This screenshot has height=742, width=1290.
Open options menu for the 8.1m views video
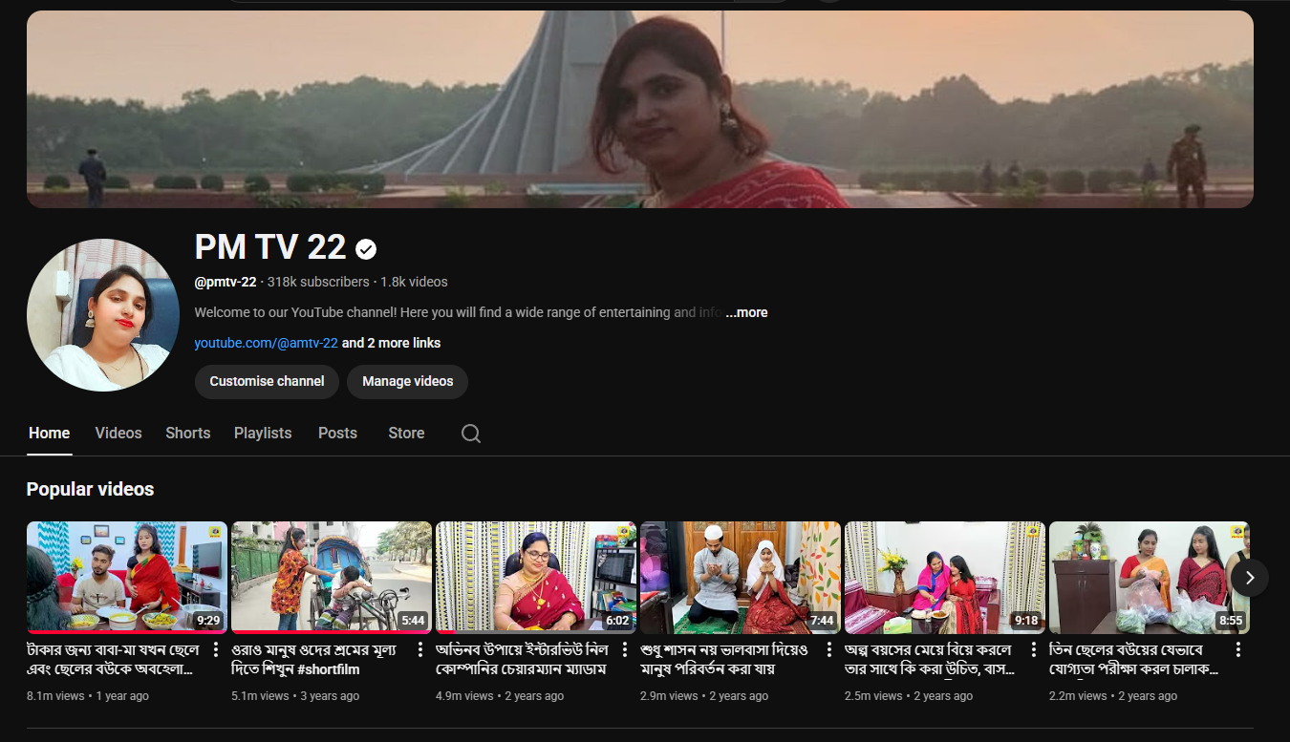(215, 649)
